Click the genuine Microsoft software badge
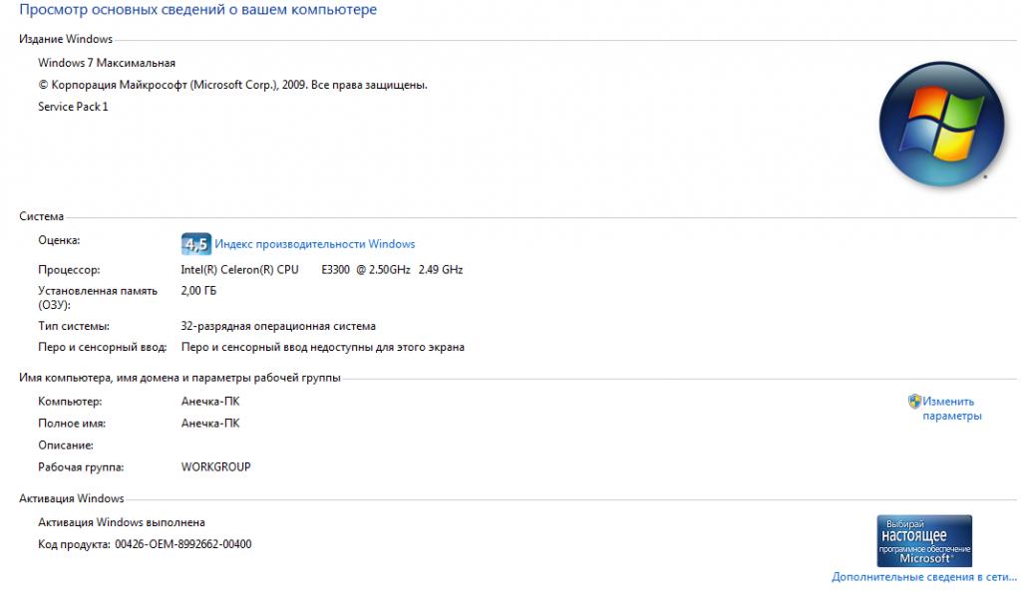The height and width of the screenshot is (593, 1021). [x=924, y=540]
